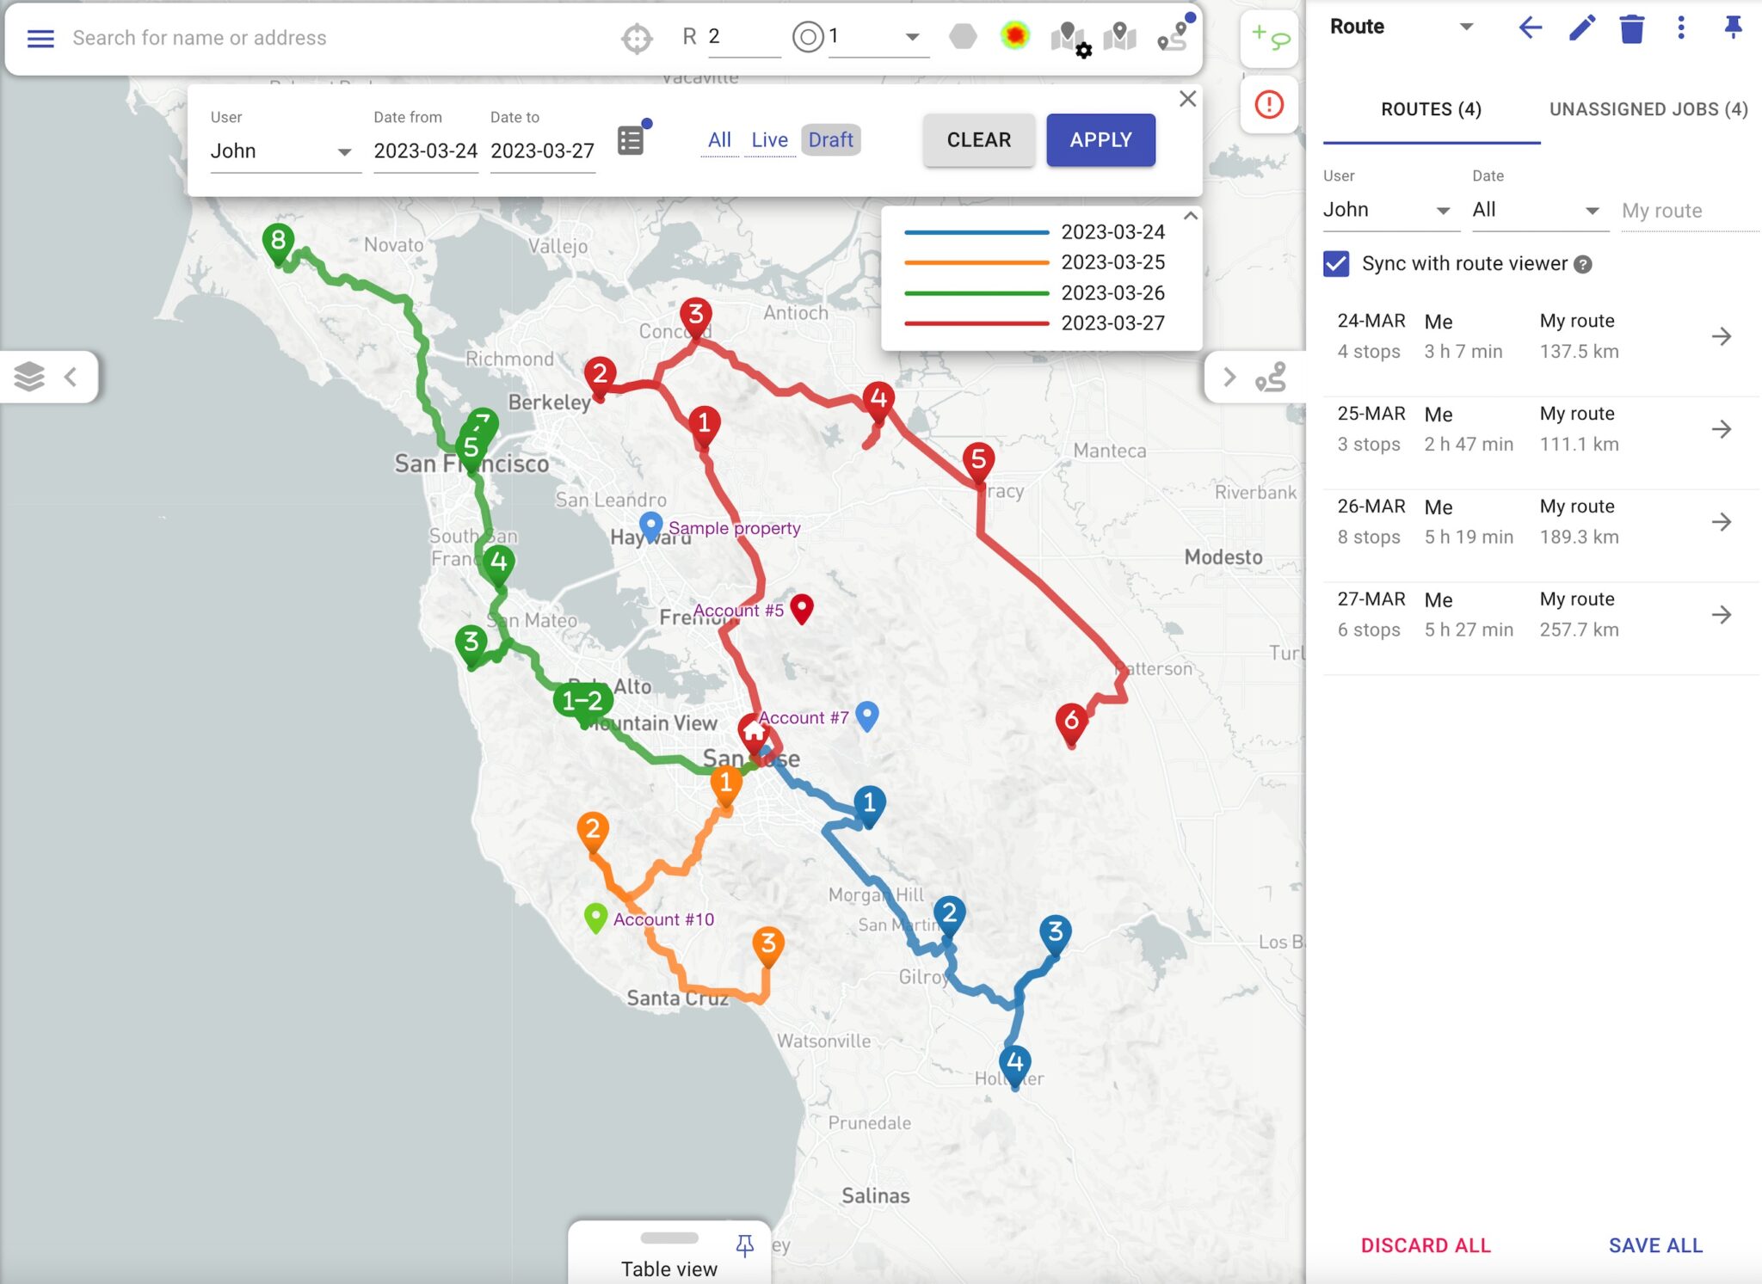Screen dimensions: 1762x1284
Task: Toggle the Draft routes filter
Action: [829, 139]
